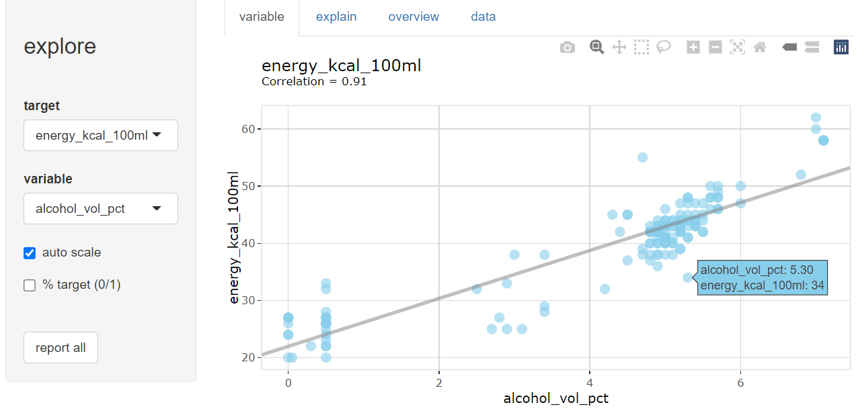Select the Pan tool
856x409 pixels.
pyautogui.click(x=619, y=47)
